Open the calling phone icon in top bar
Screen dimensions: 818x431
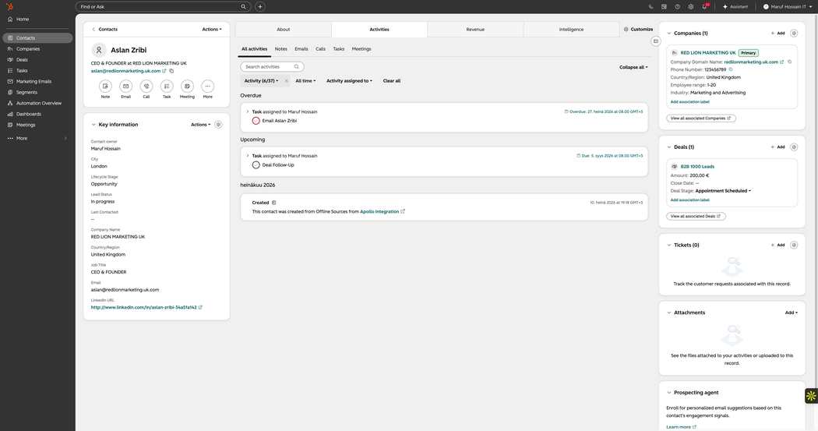click(651, 7)
